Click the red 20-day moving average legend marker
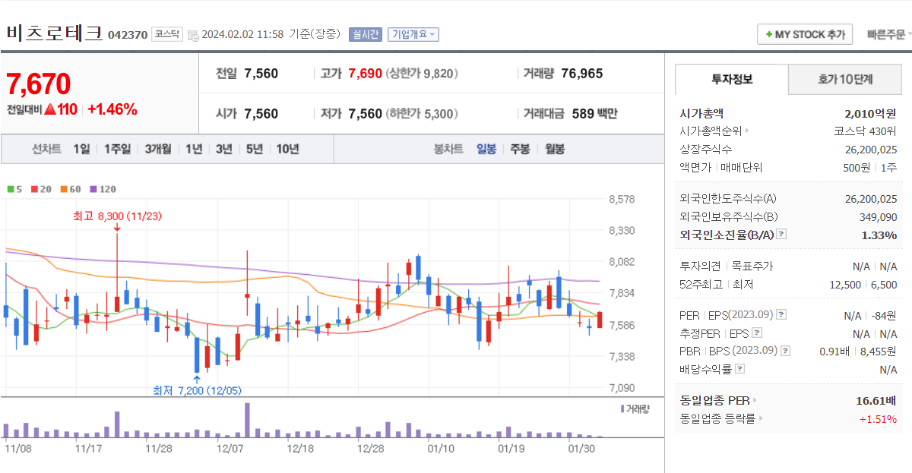 tap(34, 189)
